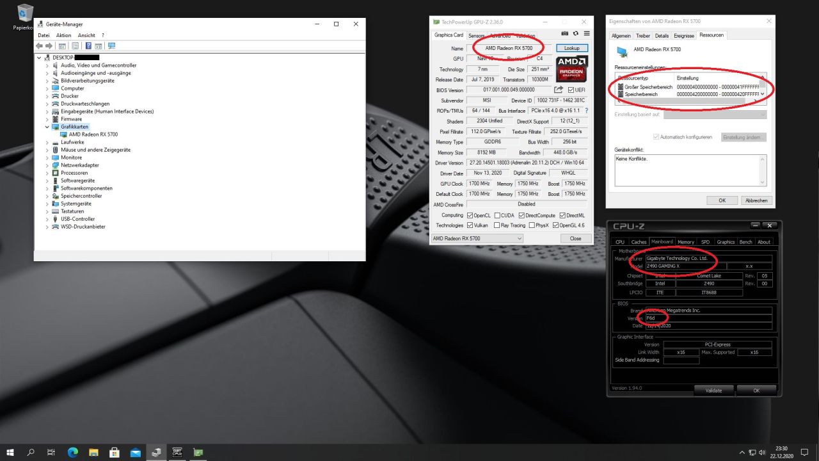Switch to the Graphics tab in CPU-Z

point(726,242)
